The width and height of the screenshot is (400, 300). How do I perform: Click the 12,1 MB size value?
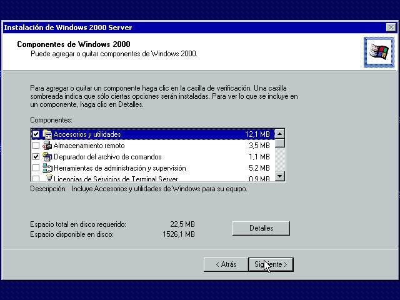(x=257, y=134)
